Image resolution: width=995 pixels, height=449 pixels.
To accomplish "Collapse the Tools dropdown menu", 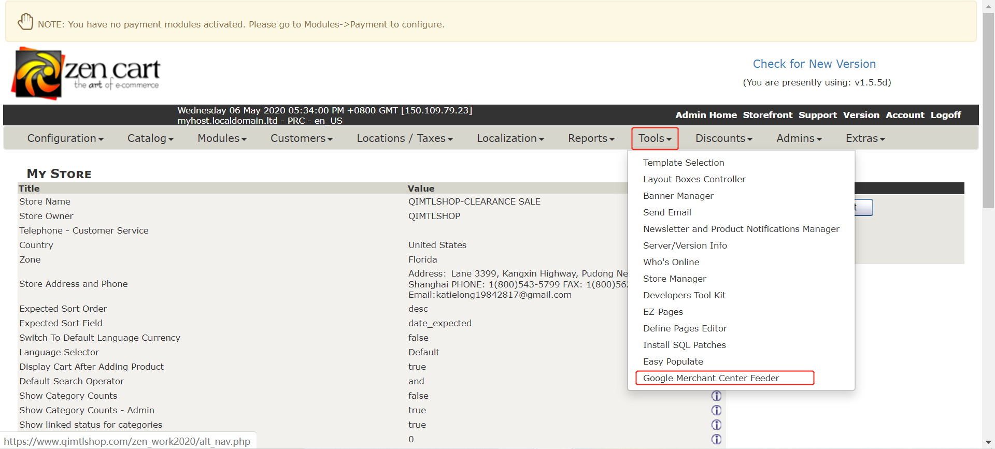I will [655, 138].
